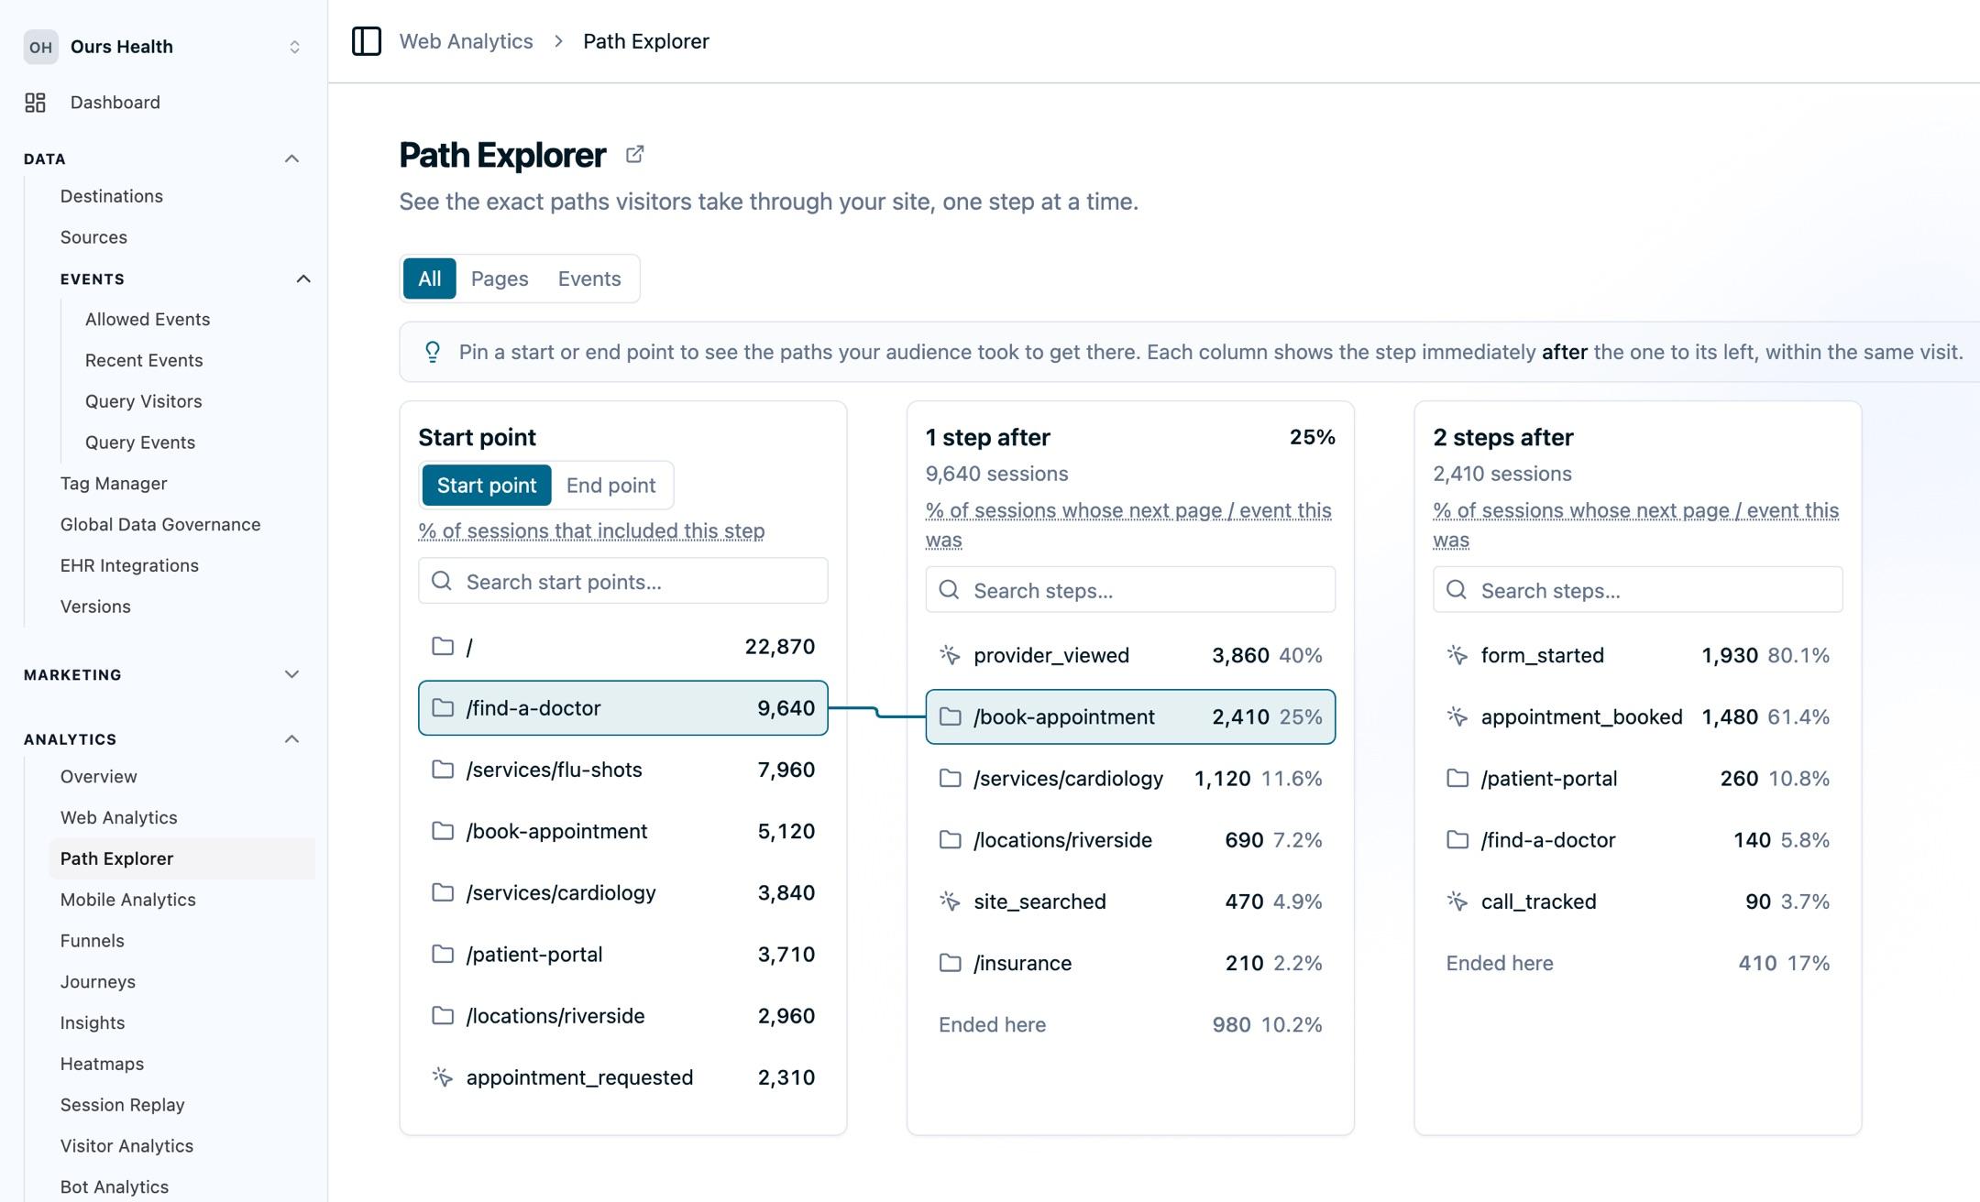This screenshot has width=1980, height=1202.
Task: Focus the Search start points field
Action: pos(623,581)
